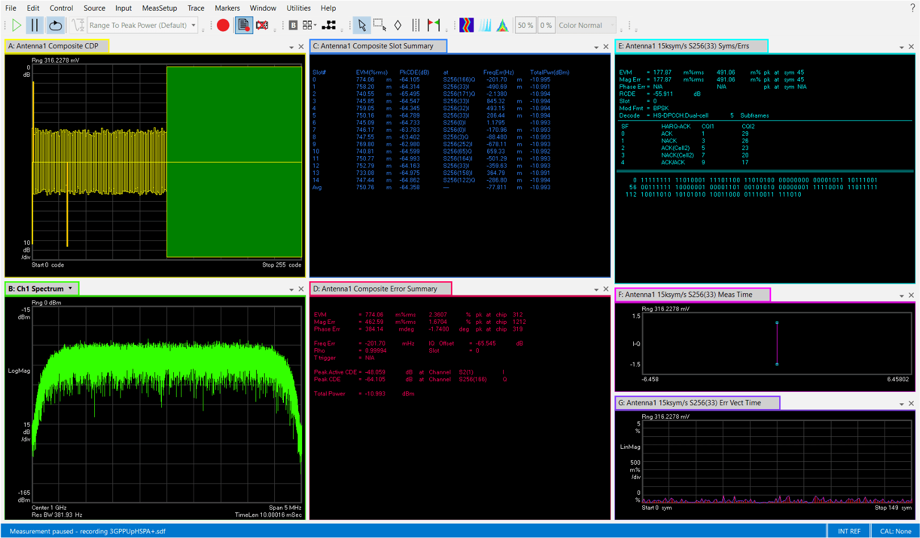Viewport: 920px width, 538px height.
Task: Open the Markers menu
Action: pos(227,8)
